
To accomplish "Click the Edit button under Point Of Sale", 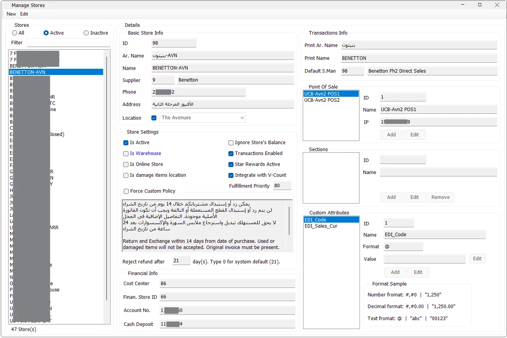I will click(415, 135).
